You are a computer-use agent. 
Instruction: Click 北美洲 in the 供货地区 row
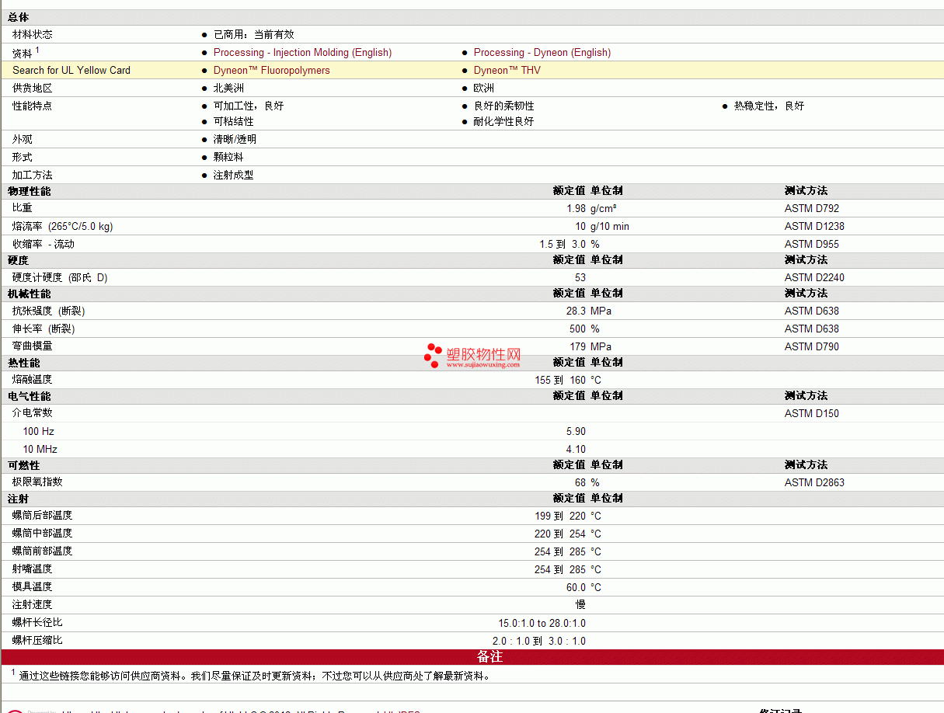(x=228, y=89)
